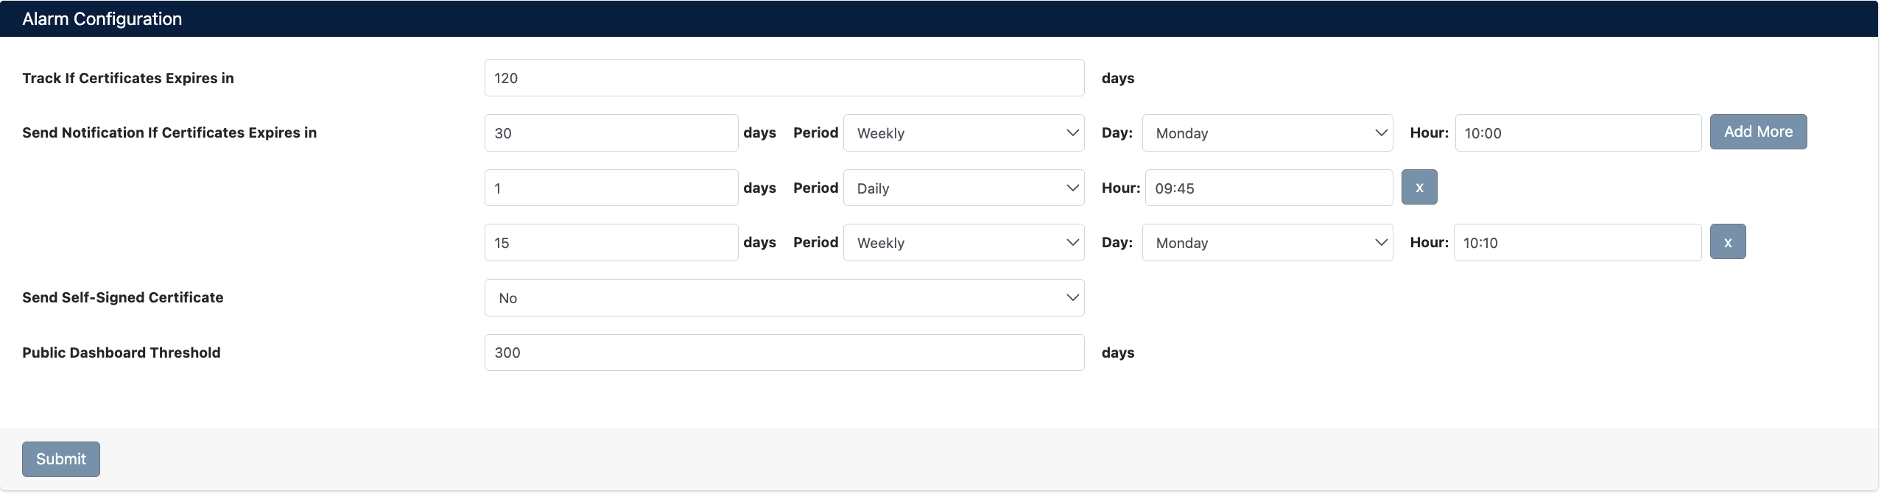Screen dimensions: 1881x496
Task: Click the Add More button
Action: click(x=1757, y=132)
